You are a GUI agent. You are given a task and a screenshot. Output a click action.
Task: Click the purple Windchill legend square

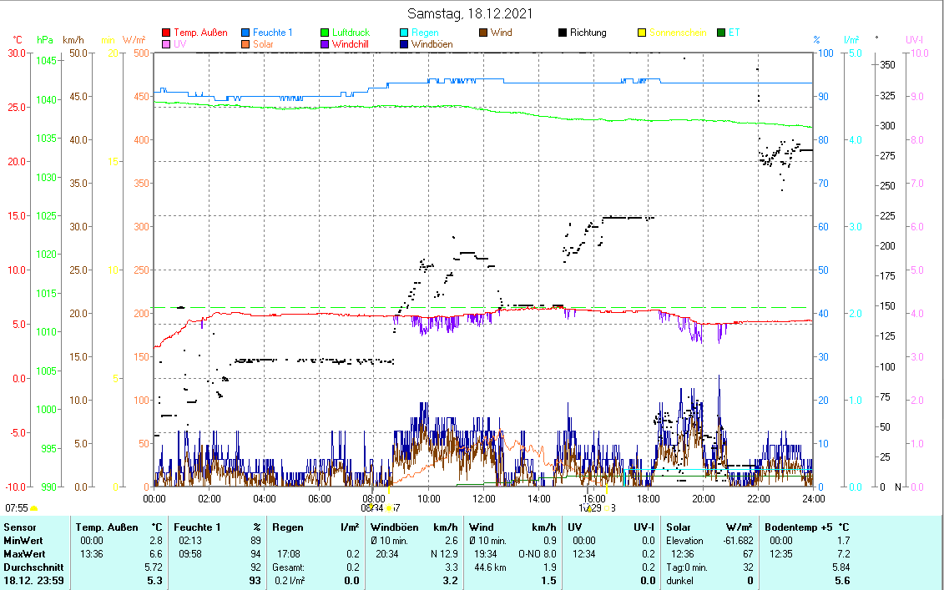(326, 44)
